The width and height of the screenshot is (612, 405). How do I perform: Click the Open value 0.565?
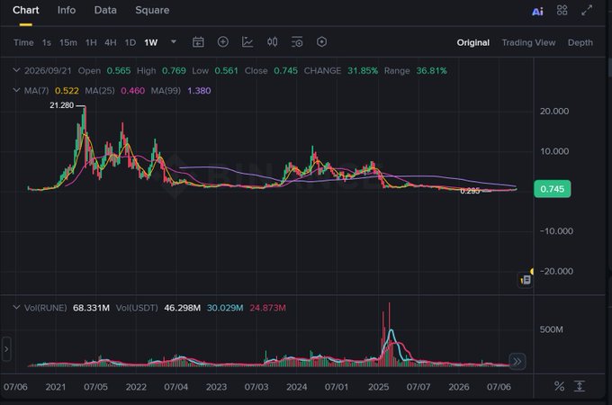119,70
